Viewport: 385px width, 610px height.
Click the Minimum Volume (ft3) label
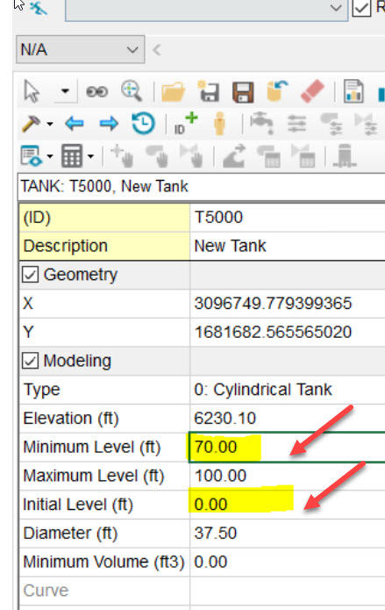pos(103,563)
